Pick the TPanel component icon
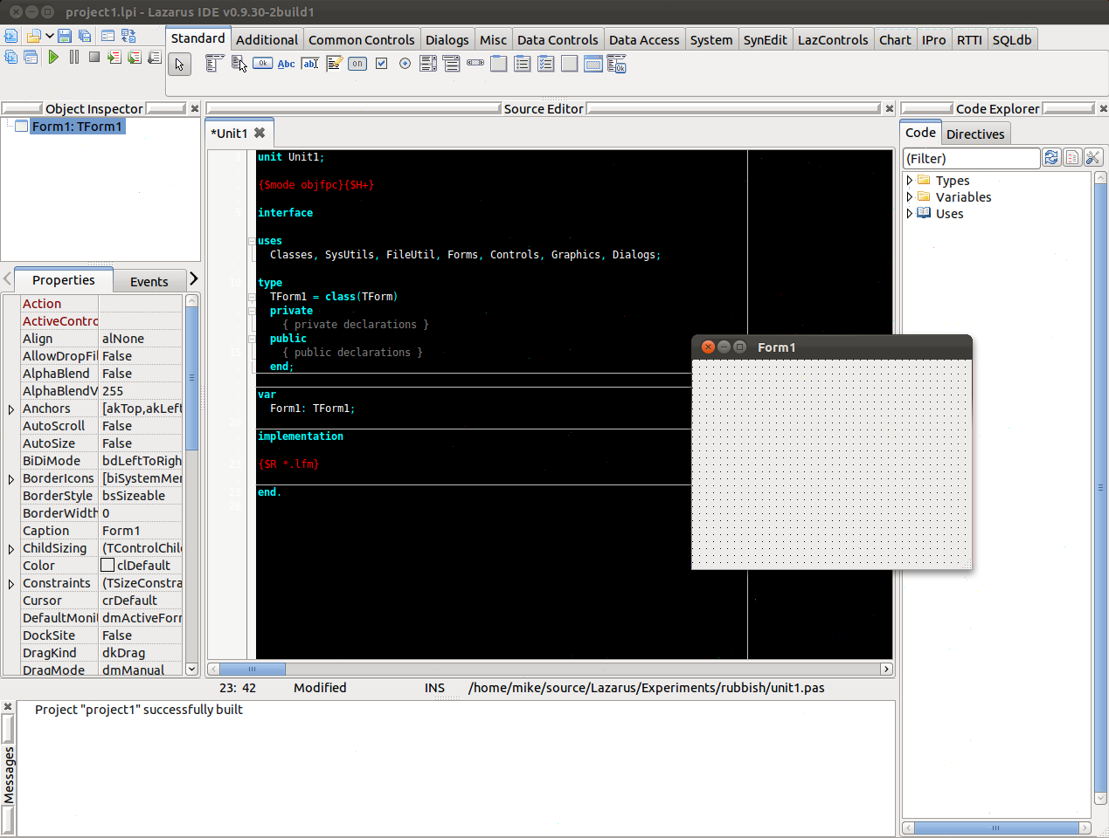 tap(570, 64)
